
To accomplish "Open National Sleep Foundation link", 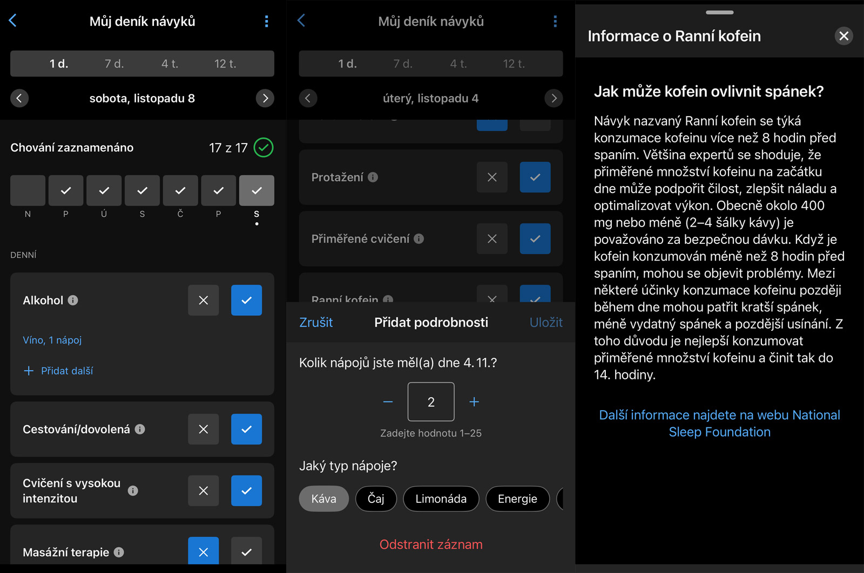I will tap(719, 424).
